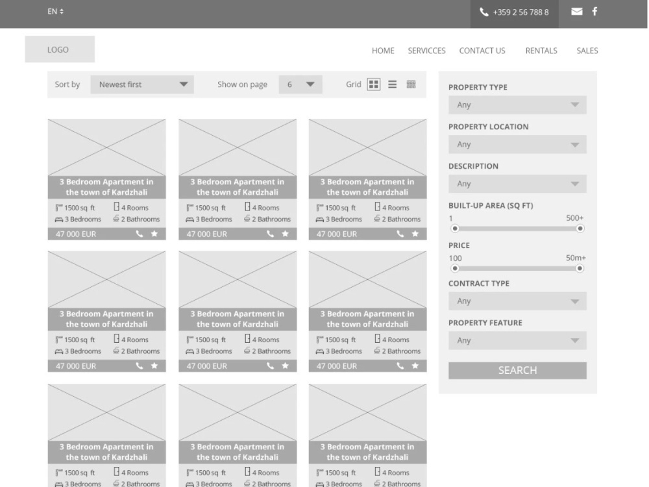Image resolution: width=649 pixels, height=487 pixels.
Task: Click the SEARCH button
Action: pos(517,371)
